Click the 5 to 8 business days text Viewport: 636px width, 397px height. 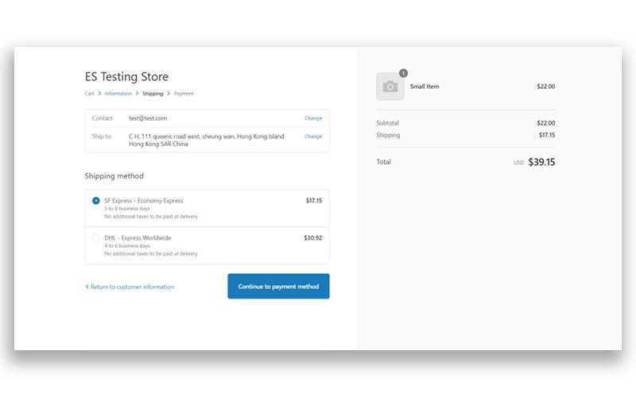pos(127,209)
